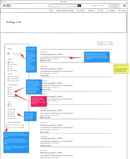Click the Region filter label
130x159 pixels.
[10, 59]
